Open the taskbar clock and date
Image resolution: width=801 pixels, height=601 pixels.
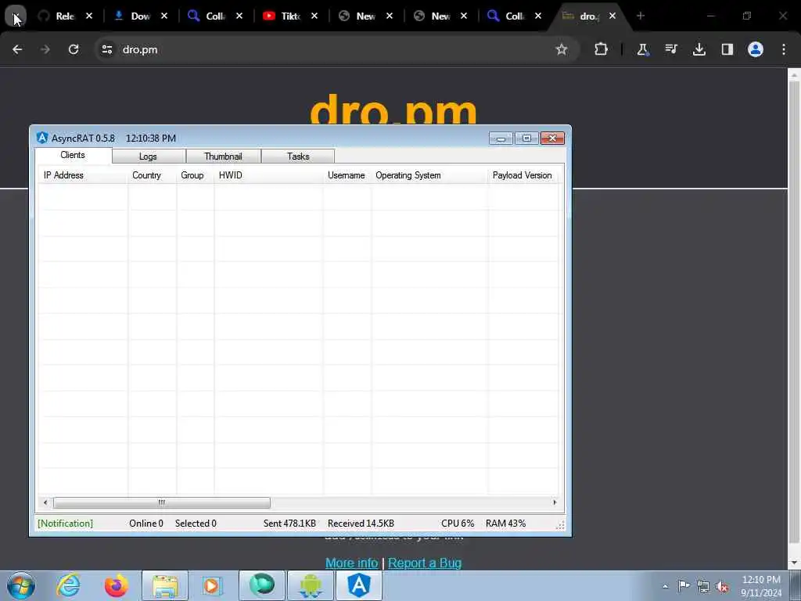[x=761, y=586]
